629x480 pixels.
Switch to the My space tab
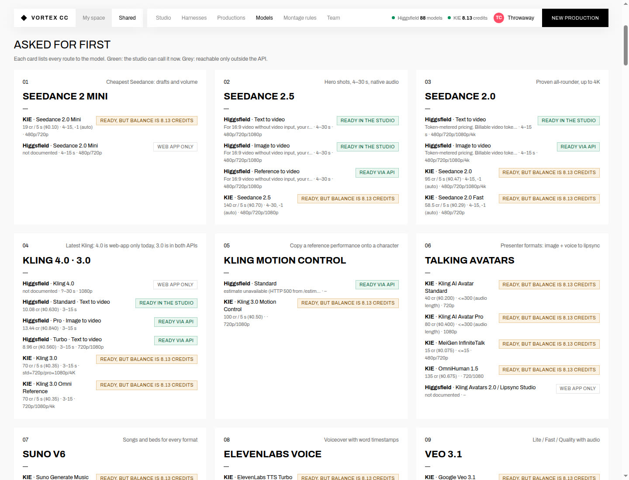pos(94,18)
